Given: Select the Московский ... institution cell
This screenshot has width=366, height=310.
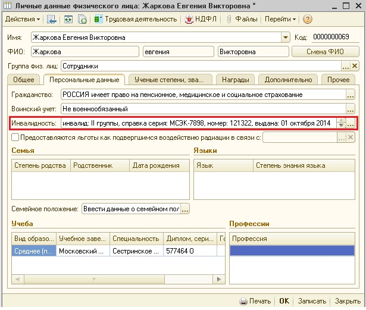Looking at the screenshot, I should tap(83, 250).
